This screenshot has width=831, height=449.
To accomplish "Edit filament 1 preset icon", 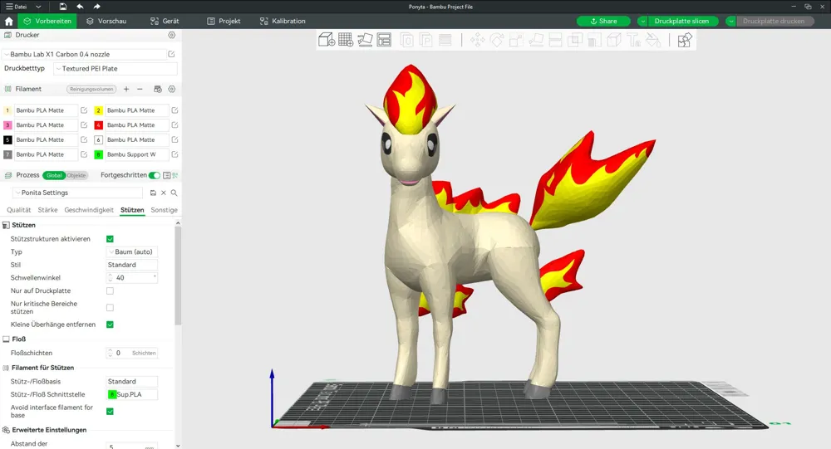I will click(84, 110).
